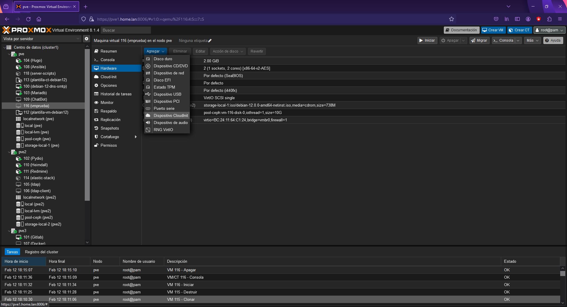The image size is (567, 307).
Task: Bookmark page with star icon
Action: (x=451, y=19)
